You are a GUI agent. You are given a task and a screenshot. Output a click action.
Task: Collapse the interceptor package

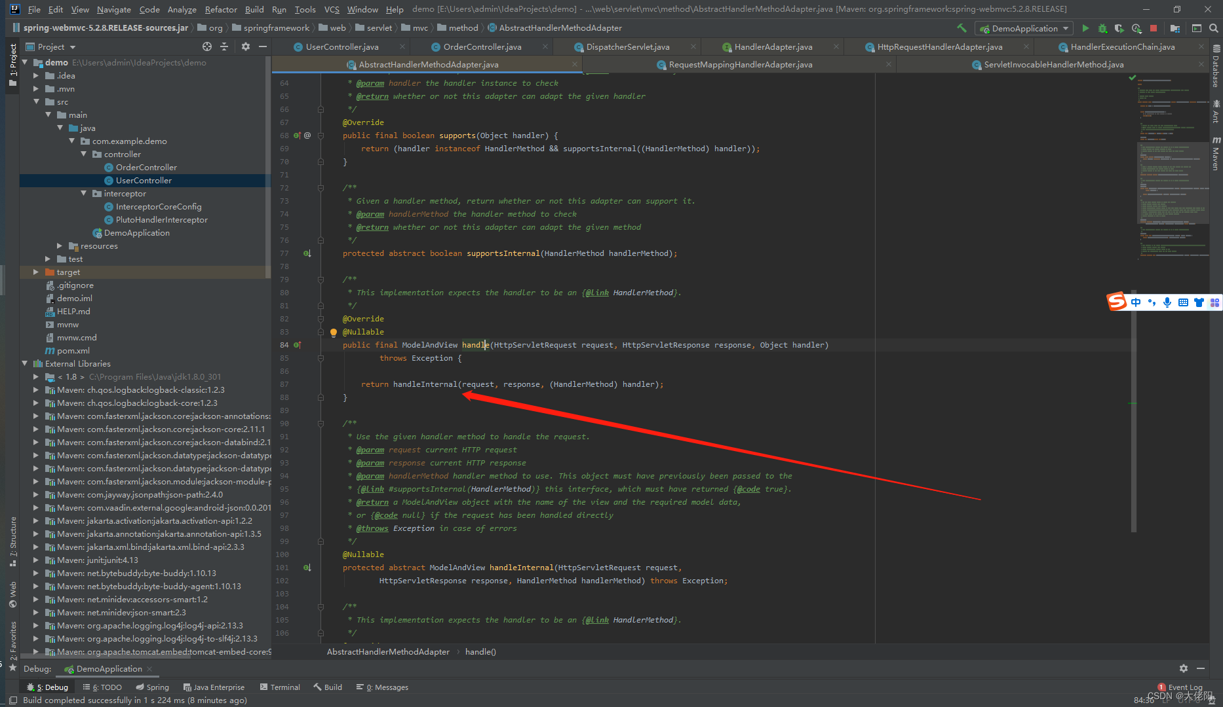(84, 193)
